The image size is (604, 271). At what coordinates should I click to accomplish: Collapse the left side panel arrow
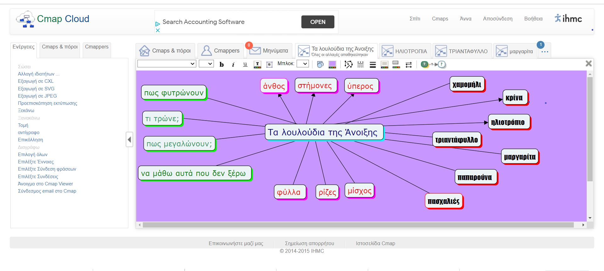129,139
